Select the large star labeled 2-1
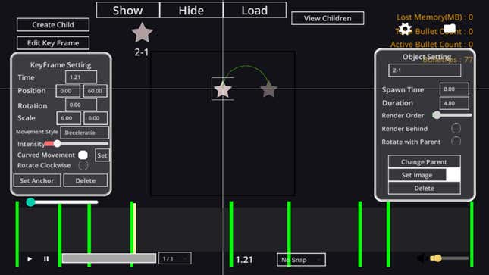 pyautogui.click(x=142, y=33)
